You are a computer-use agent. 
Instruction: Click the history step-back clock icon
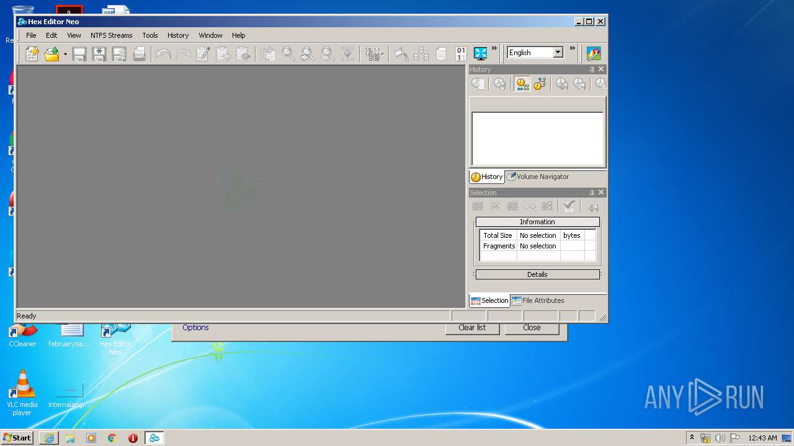pyautogui.click(x=562, y=84)
